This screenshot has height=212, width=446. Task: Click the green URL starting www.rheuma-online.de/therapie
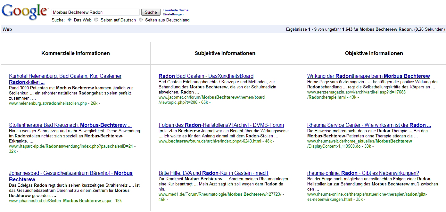367,197
